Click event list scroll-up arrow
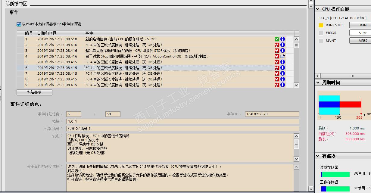The height and width of the screenshot is (193, 371). [296, 39]
